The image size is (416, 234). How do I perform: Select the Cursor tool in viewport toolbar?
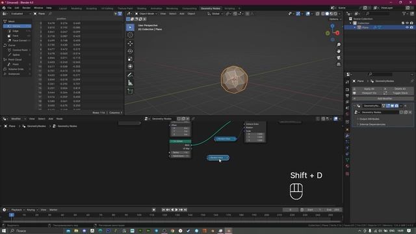point(130,35)
